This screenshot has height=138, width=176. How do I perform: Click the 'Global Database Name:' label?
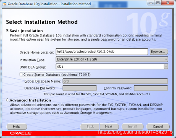click(x=43, y=81)
